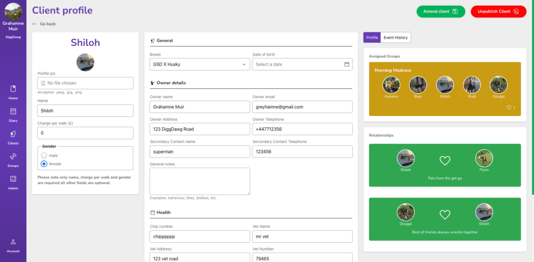Image resolution: width=534 pixels, height=262 pixels.
Task: Click heart icon between Shiloh and Flynn
Action: (444, 160)
